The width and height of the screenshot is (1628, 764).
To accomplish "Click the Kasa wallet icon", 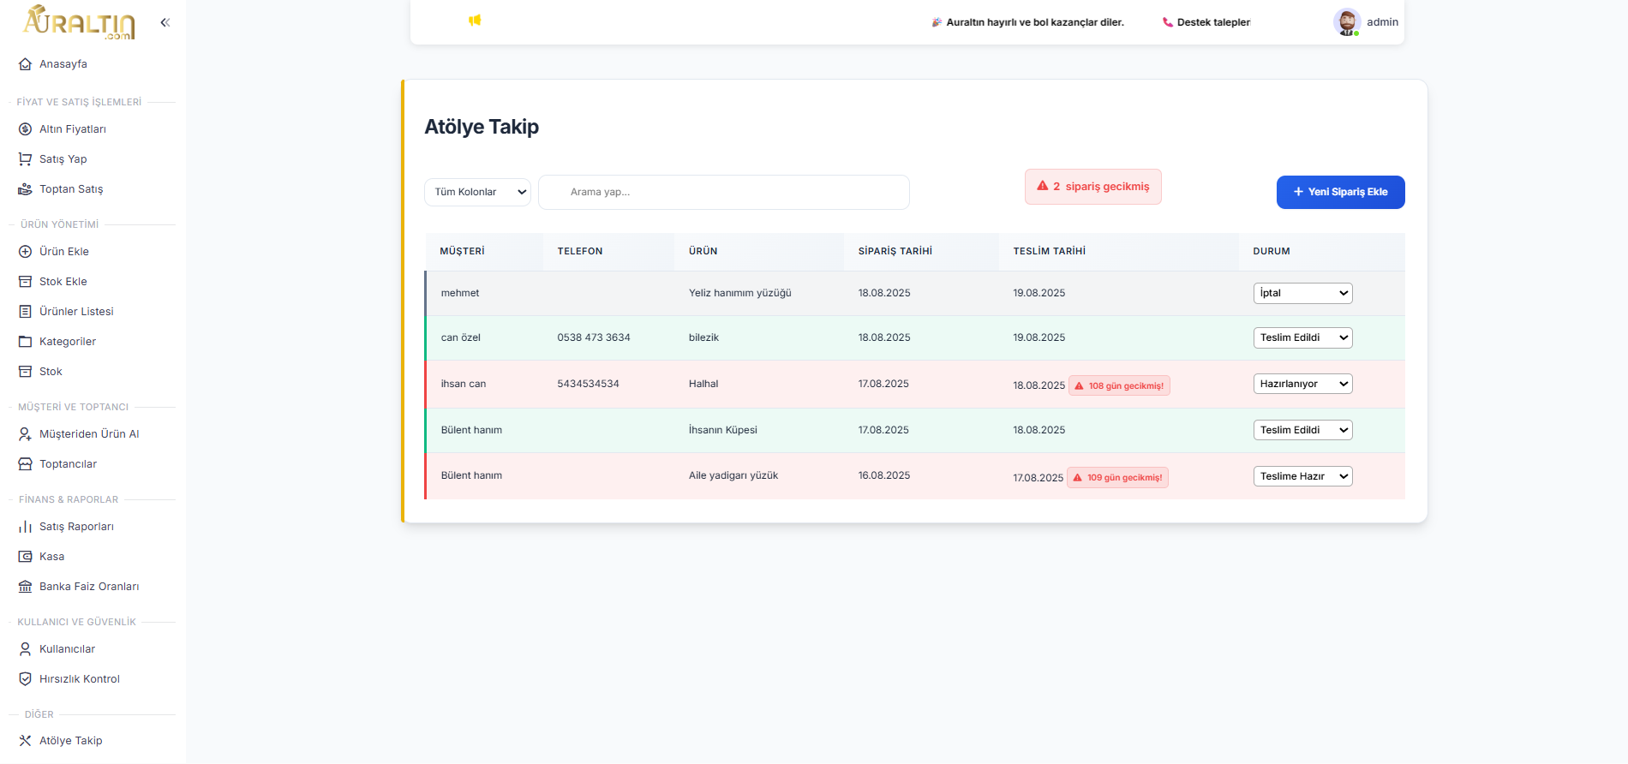I will coord(26,557).
